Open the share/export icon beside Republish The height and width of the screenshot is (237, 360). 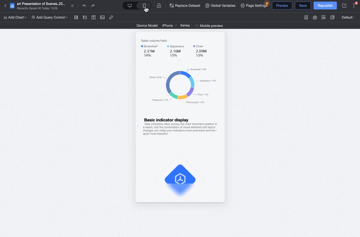(344, 5)
